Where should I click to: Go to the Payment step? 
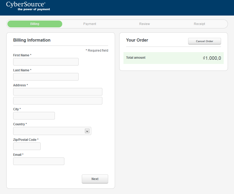[90, 24]
